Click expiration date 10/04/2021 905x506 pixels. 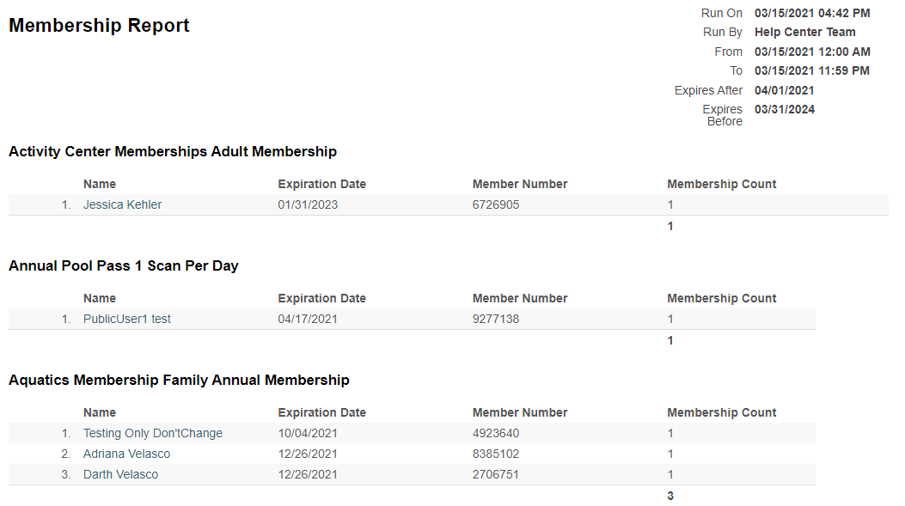point(308,433)
